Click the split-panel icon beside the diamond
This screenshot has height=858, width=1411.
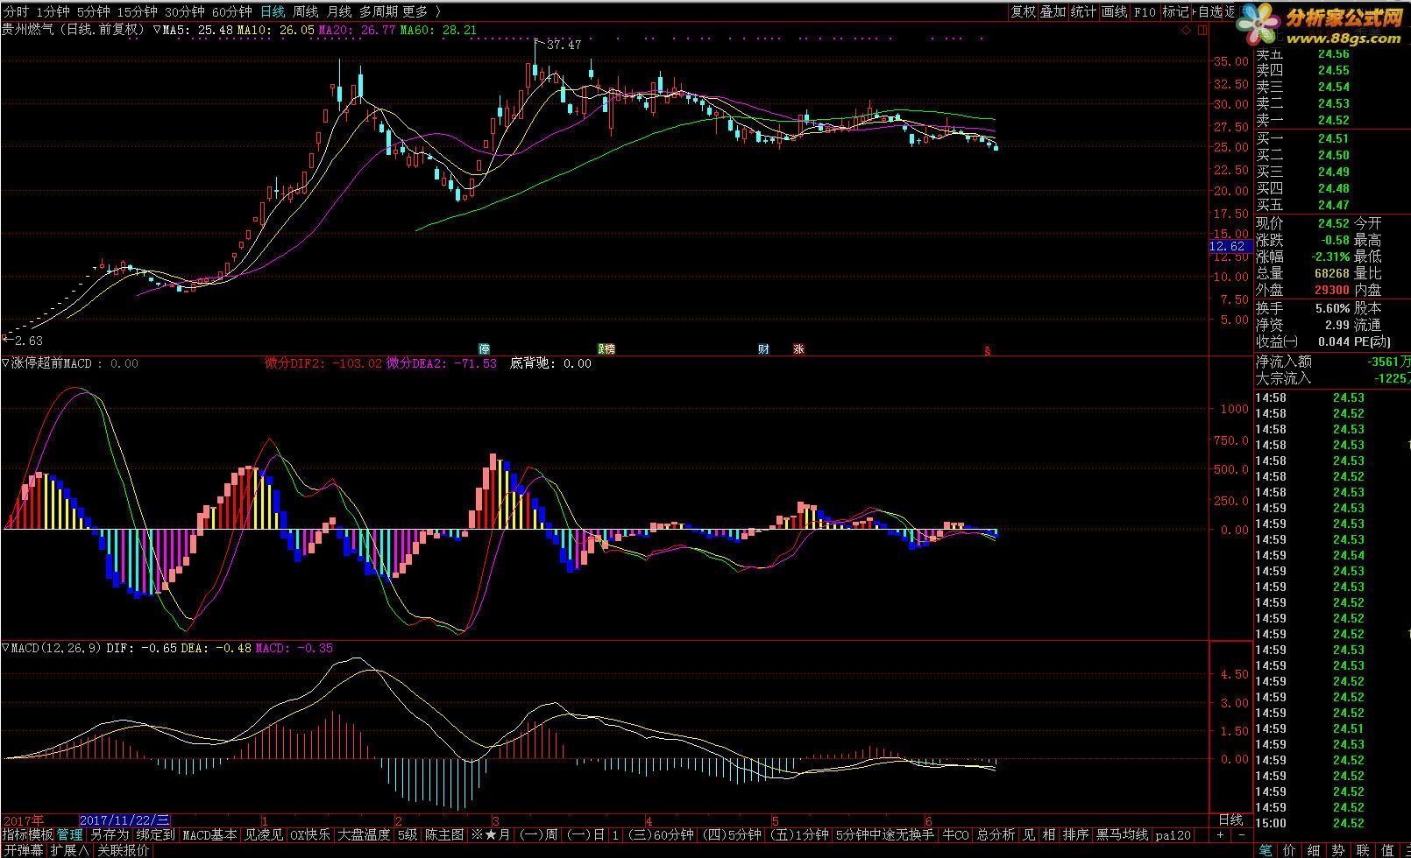pyautogui.click(x=1202, y=29)
